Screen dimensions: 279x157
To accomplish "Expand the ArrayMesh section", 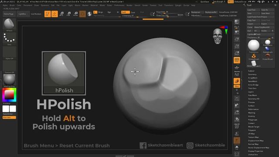I will (x=253, y=78).
